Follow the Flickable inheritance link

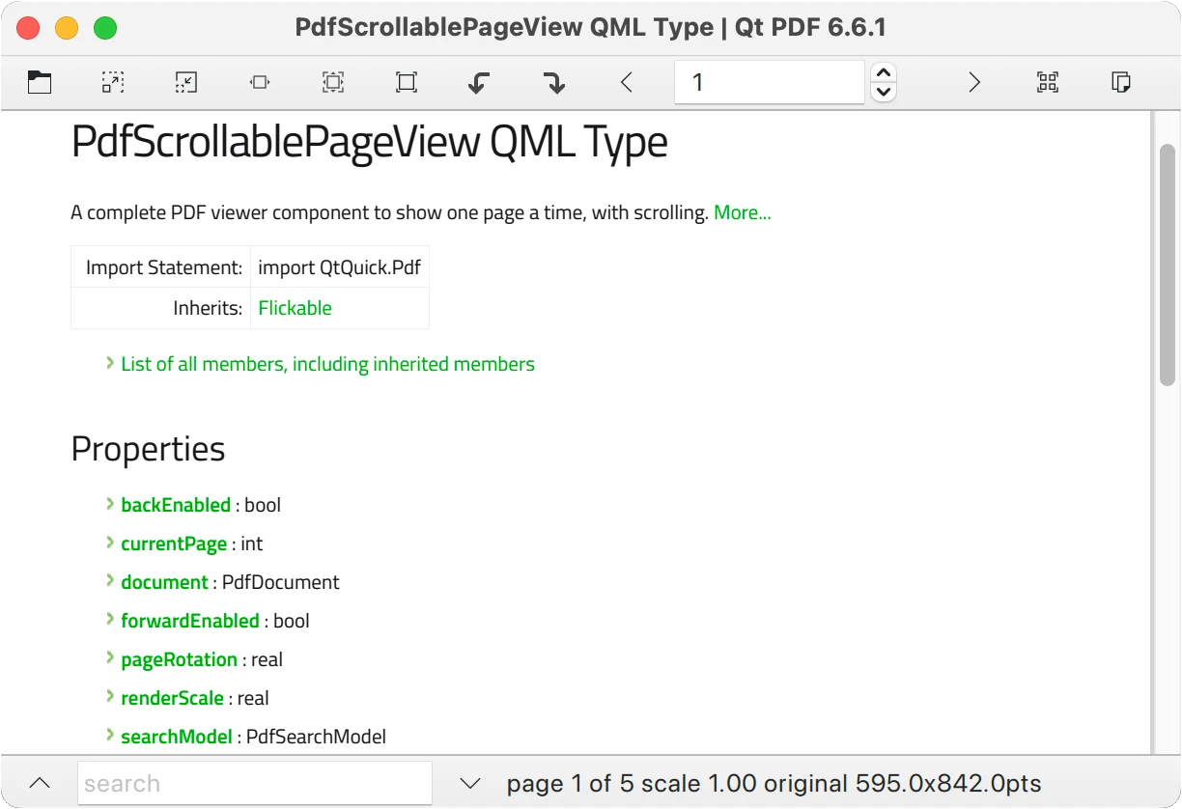point(295,307)
